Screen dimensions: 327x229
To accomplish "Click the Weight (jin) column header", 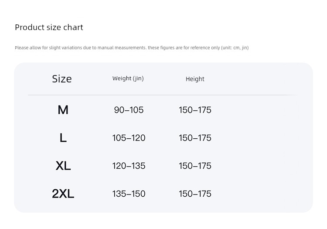I will (x=128, y=79).
